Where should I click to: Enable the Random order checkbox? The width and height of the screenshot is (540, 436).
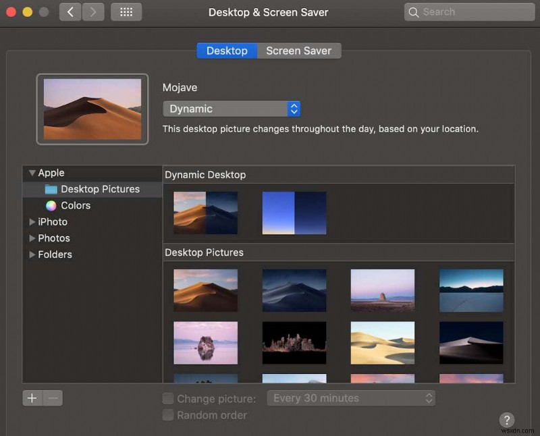[167, 415]
